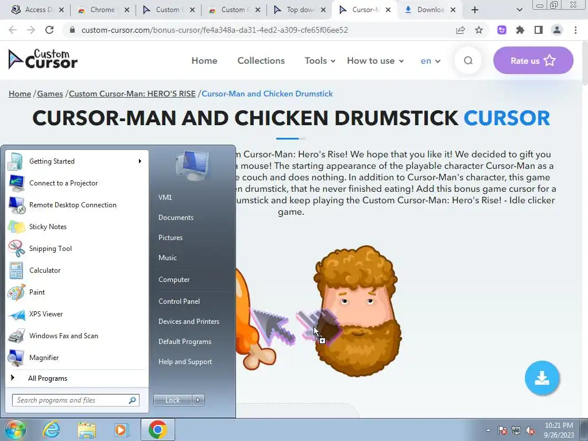This screenshot has height=441, width=588.
Task: Focus the Search programs and files box
Action: tap(75, 400)
